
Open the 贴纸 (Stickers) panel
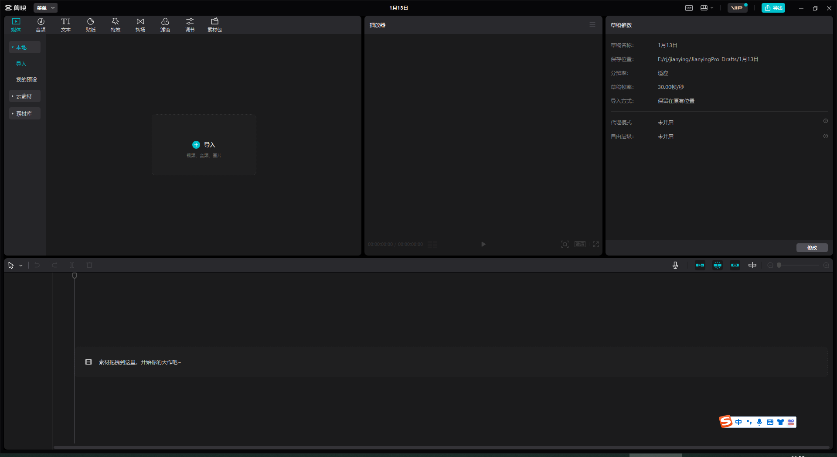[91, 25]
